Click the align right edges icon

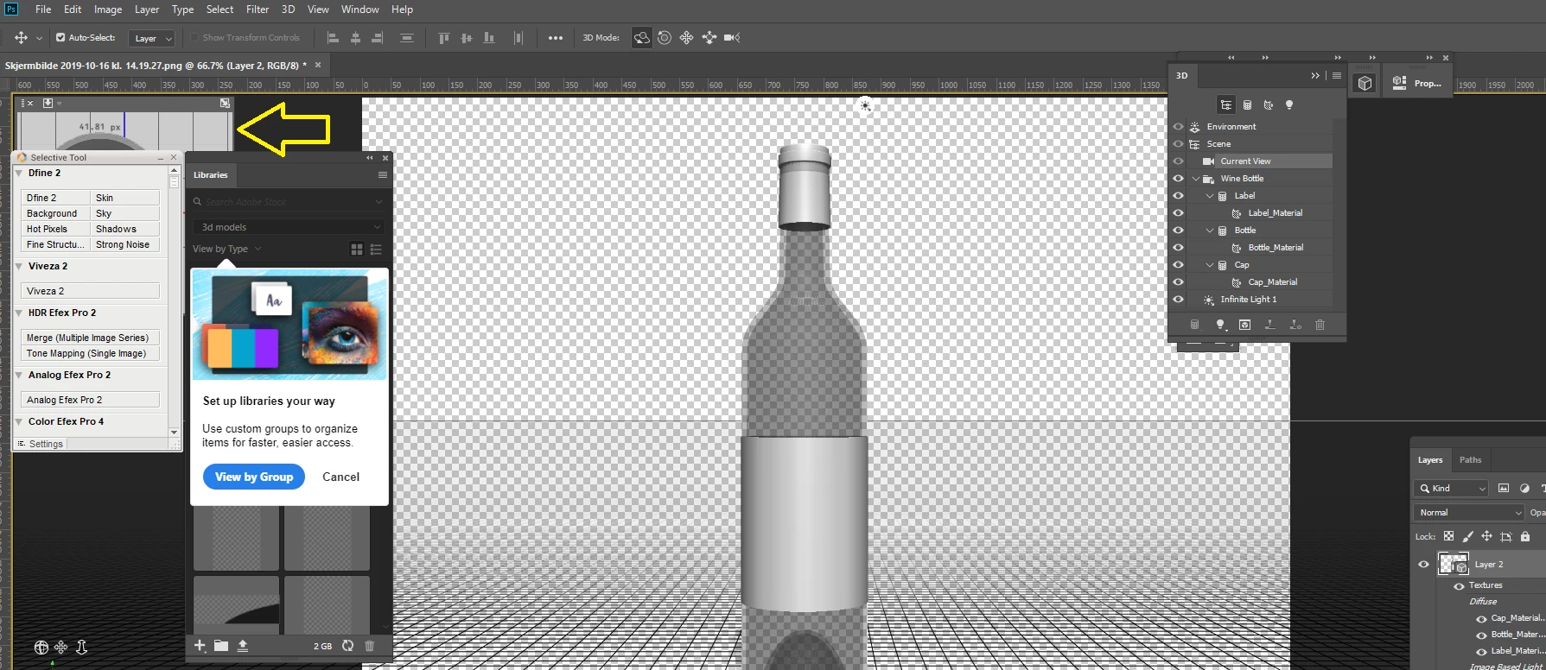pyautogui.click(x=378, y=37)
